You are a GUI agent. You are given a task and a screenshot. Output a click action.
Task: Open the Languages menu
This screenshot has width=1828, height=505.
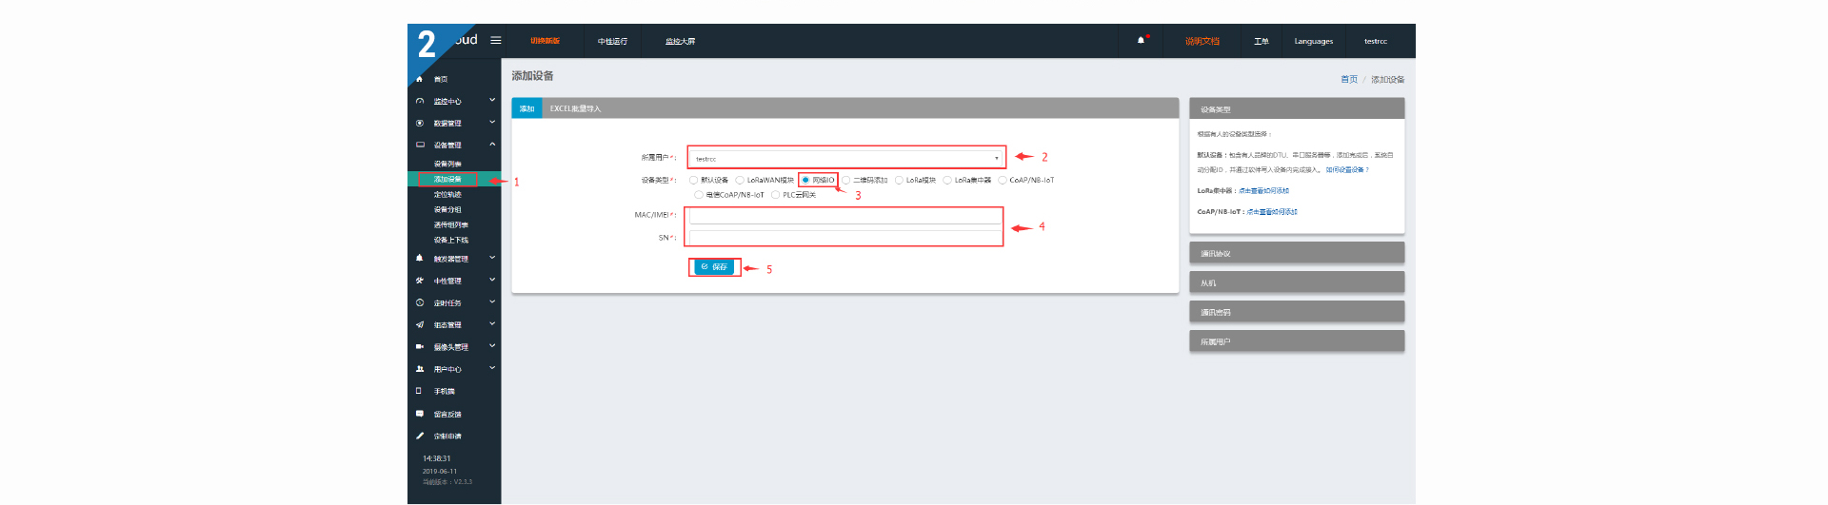pos(1313,41)
